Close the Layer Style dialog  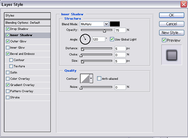[183, 4]
